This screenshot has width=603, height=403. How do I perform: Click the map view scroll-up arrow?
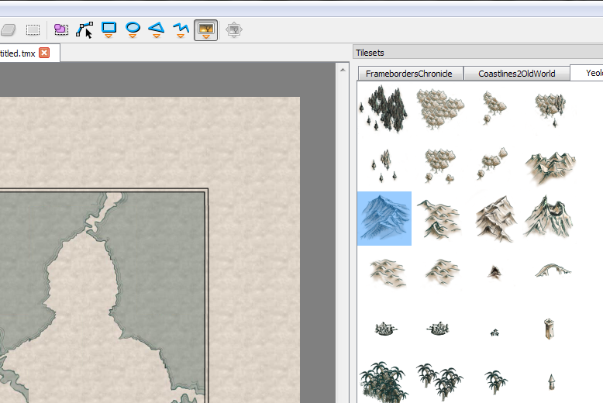[x=343, y=70]
